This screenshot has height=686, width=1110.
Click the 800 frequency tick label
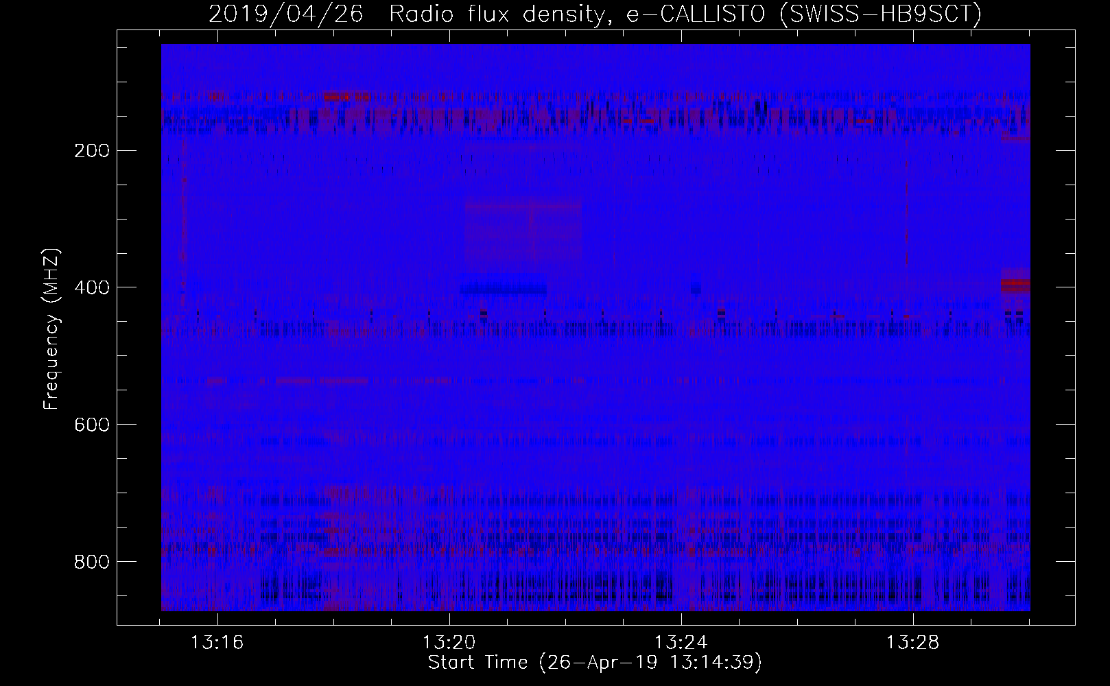tap(91, 562)
